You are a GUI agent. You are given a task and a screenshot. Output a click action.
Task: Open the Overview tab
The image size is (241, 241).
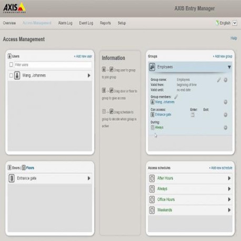click(x=9, y=23)
